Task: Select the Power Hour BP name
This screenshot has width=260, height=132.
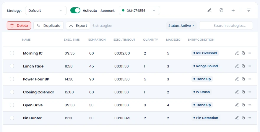Action: pos(36,79)
